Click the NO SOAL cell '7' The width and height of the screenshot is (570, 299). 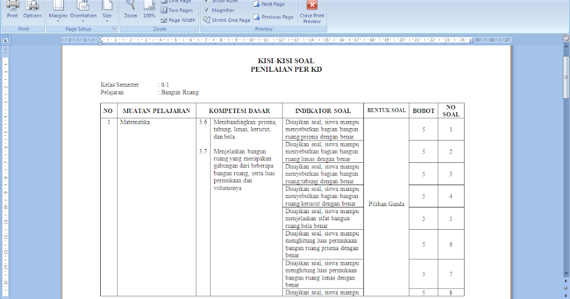pyautogui.click(x=451, y=274)
